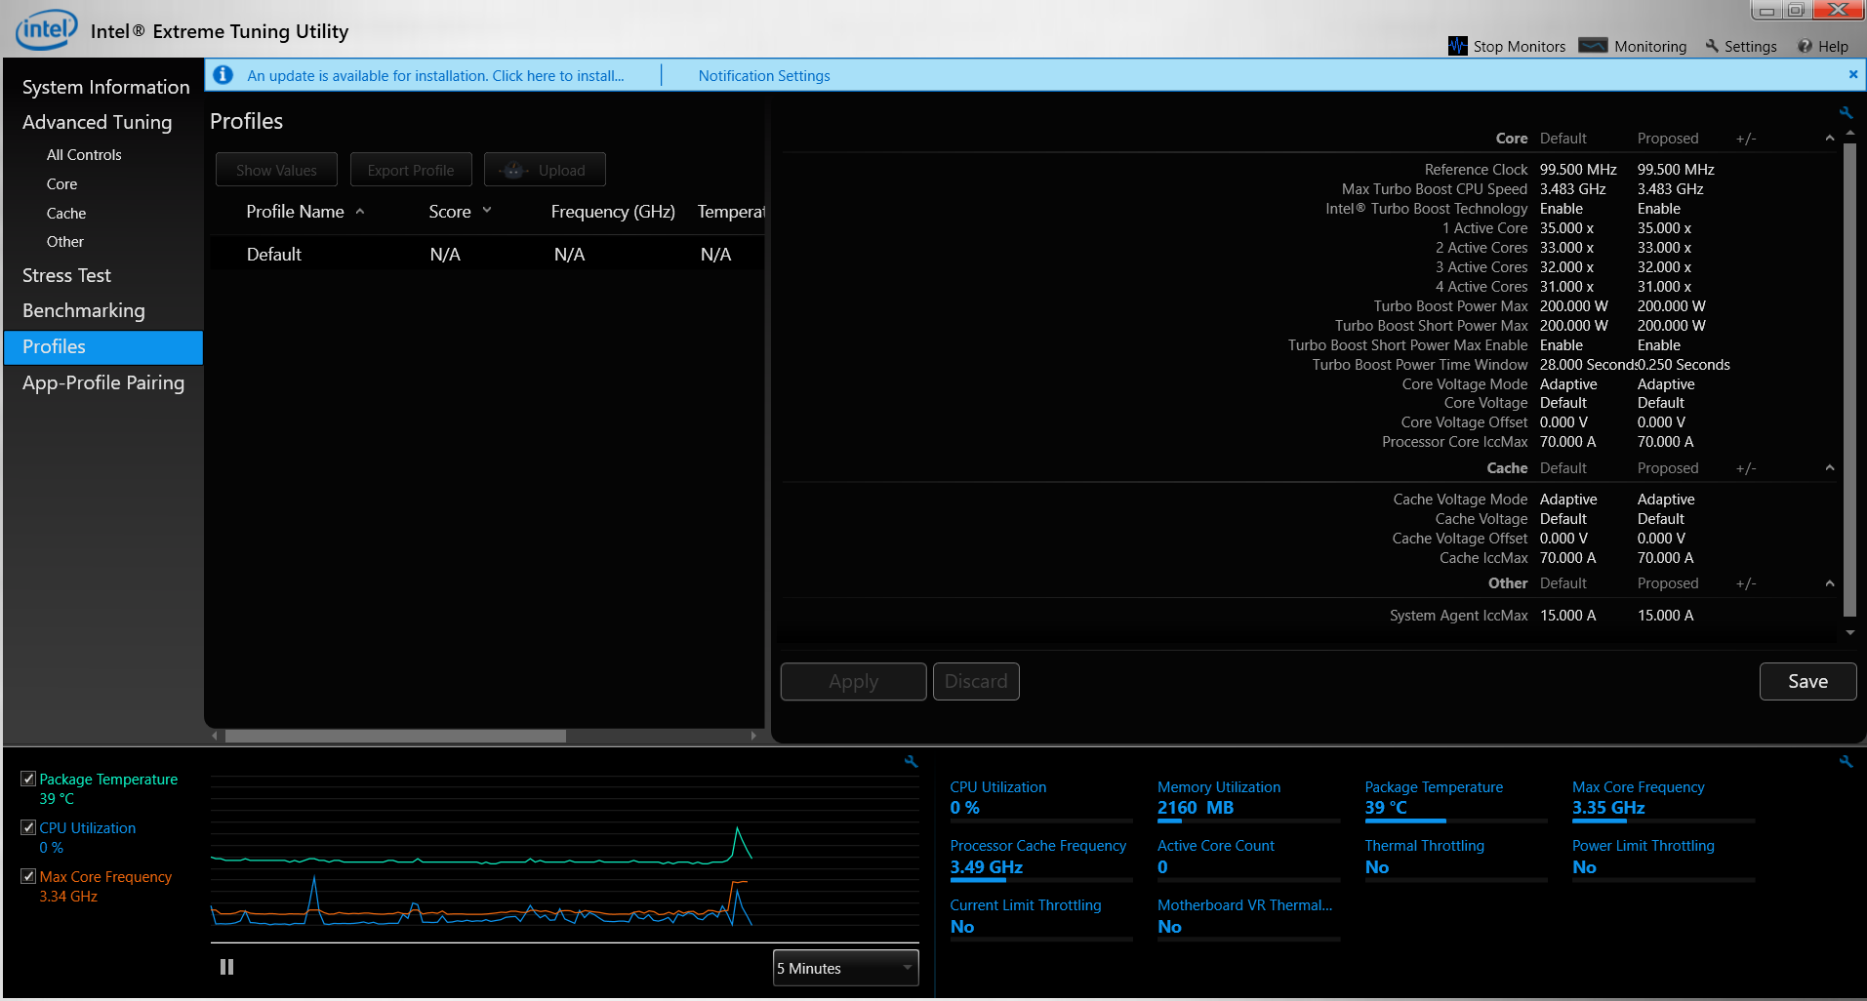The height and width of the screenshot is (1001, 1867).
Task: Toggle CPU Utilization checkbox
Action: click(x=28, y=827)
